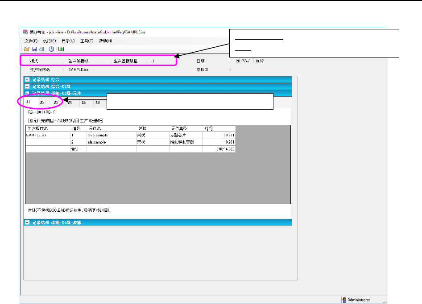Image resolution: width=422 pixels, height=304 pixels.
Task: Click the RS-1001 (RS-1) machine label
Action: 42,112
